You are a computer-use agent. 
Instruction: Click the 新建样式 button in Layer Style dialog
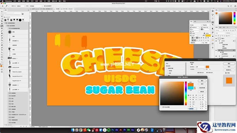coord(229,70)
